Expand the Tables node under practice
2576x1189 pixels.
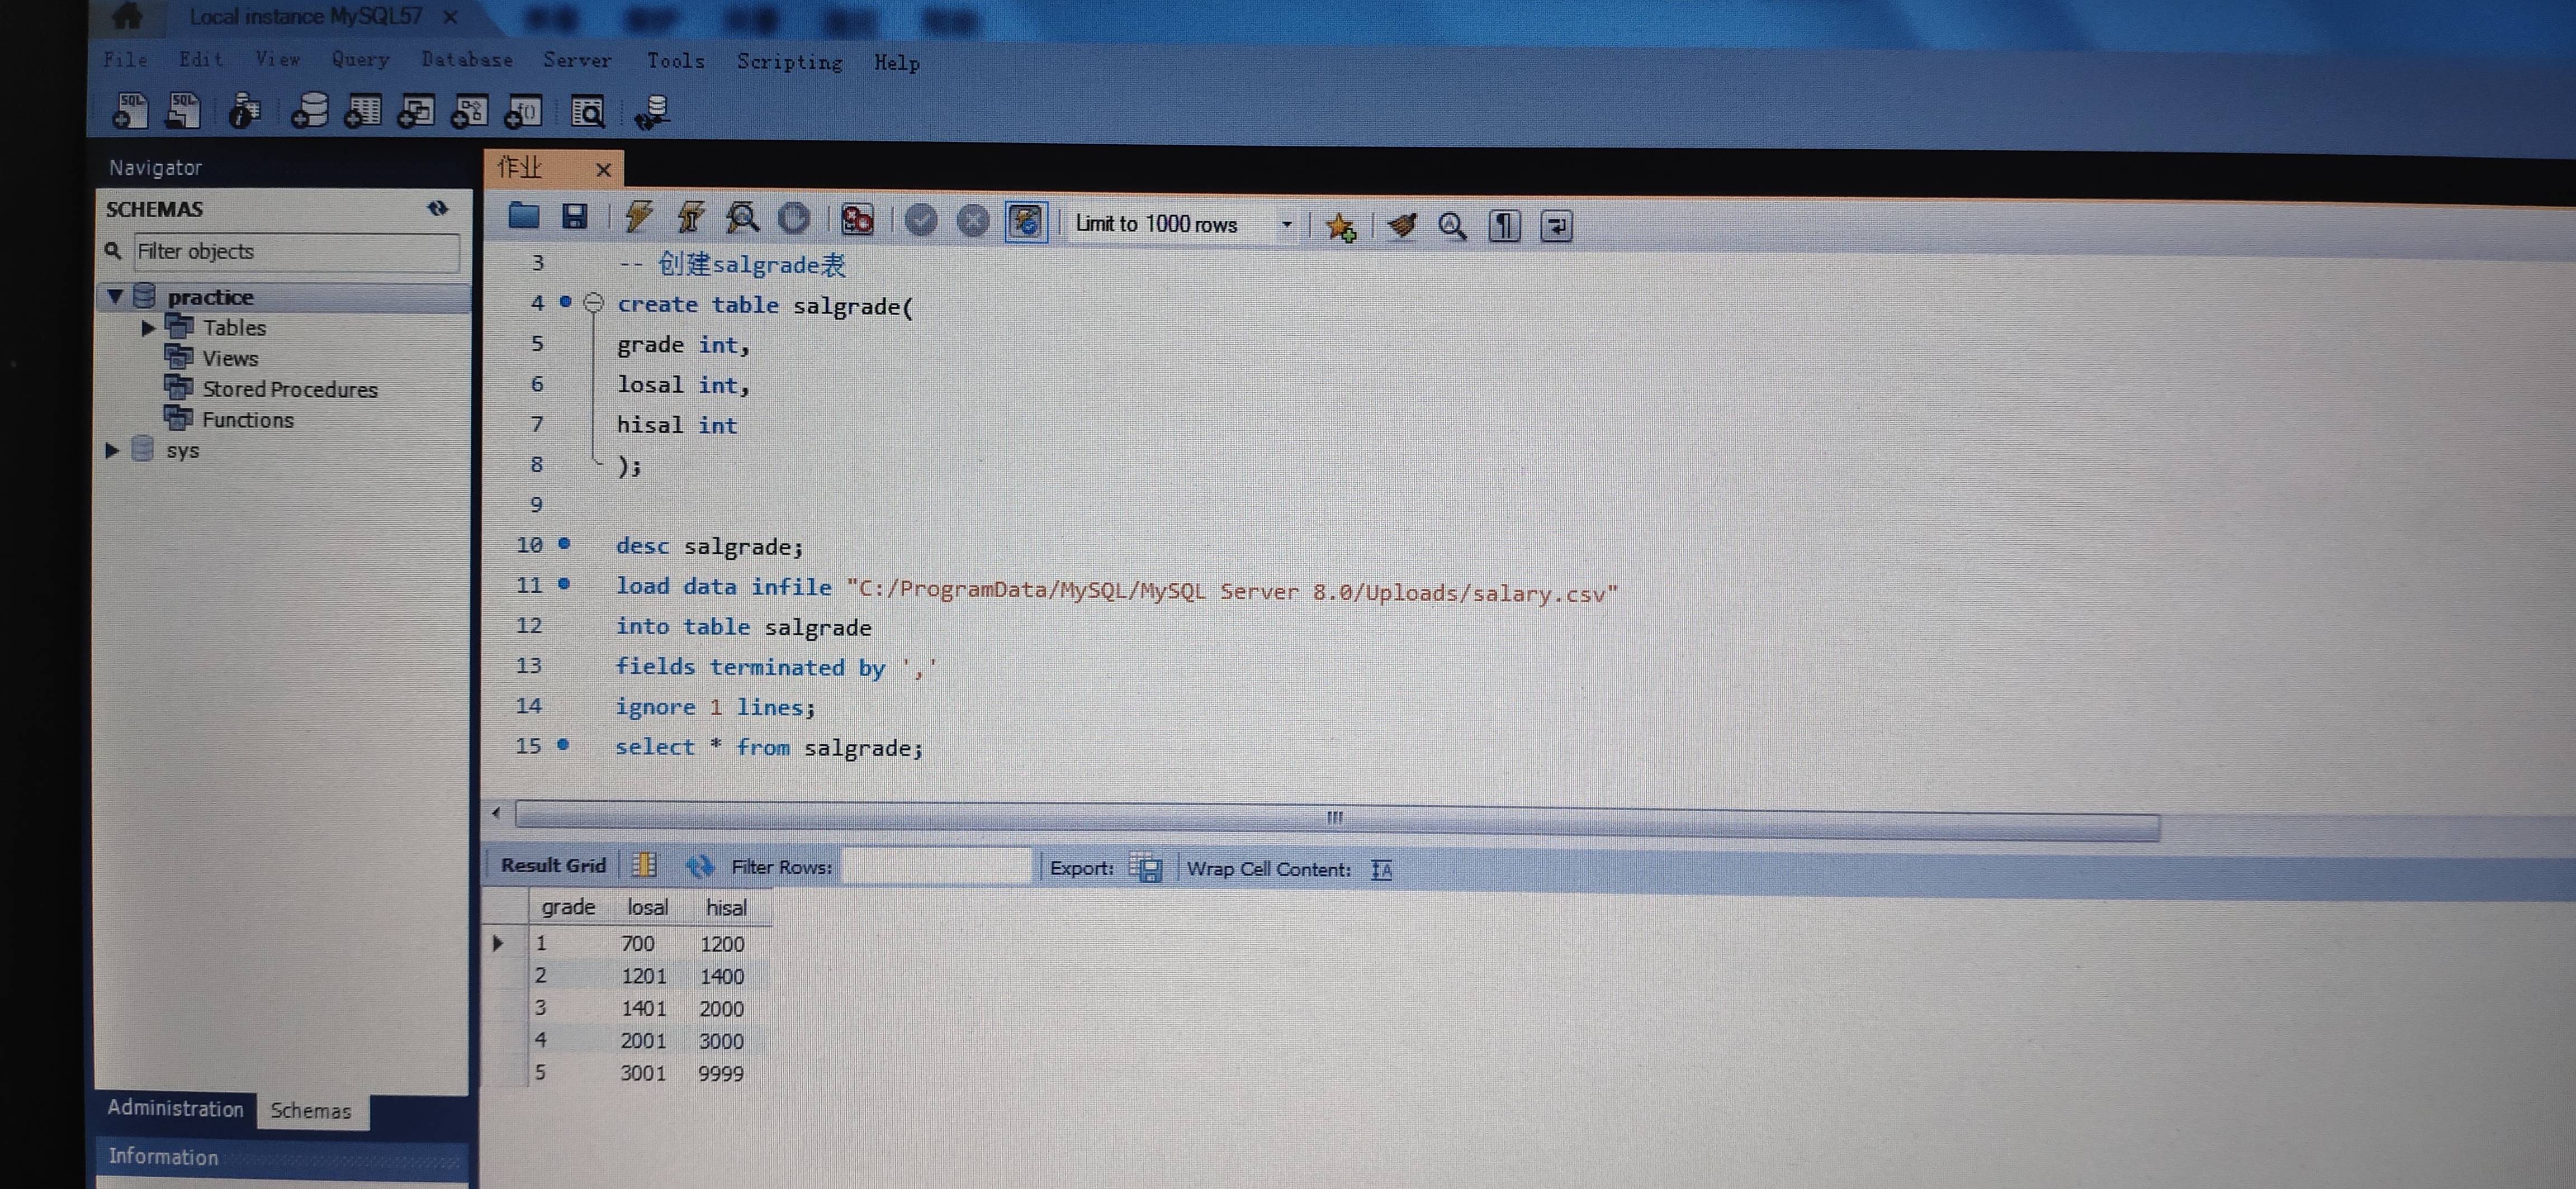click(148, 328)
